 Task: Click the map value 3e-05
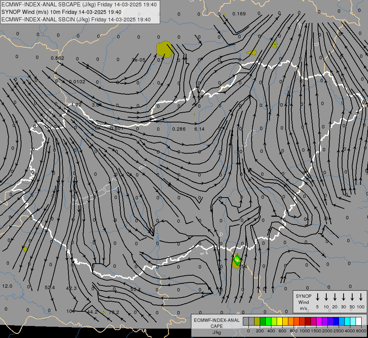tap(138, 60)
